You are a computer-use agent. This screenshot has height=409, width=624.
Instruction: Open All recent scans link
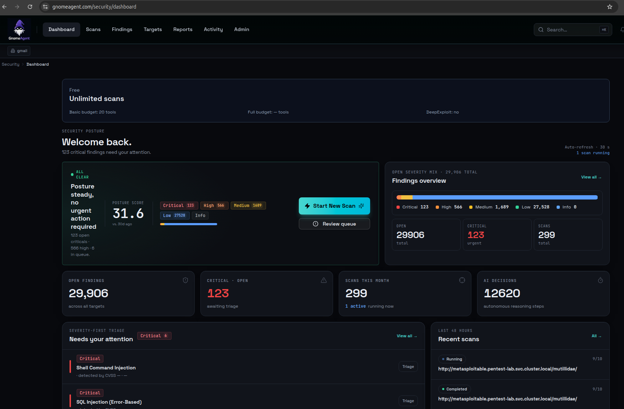(x=596, y=336)
